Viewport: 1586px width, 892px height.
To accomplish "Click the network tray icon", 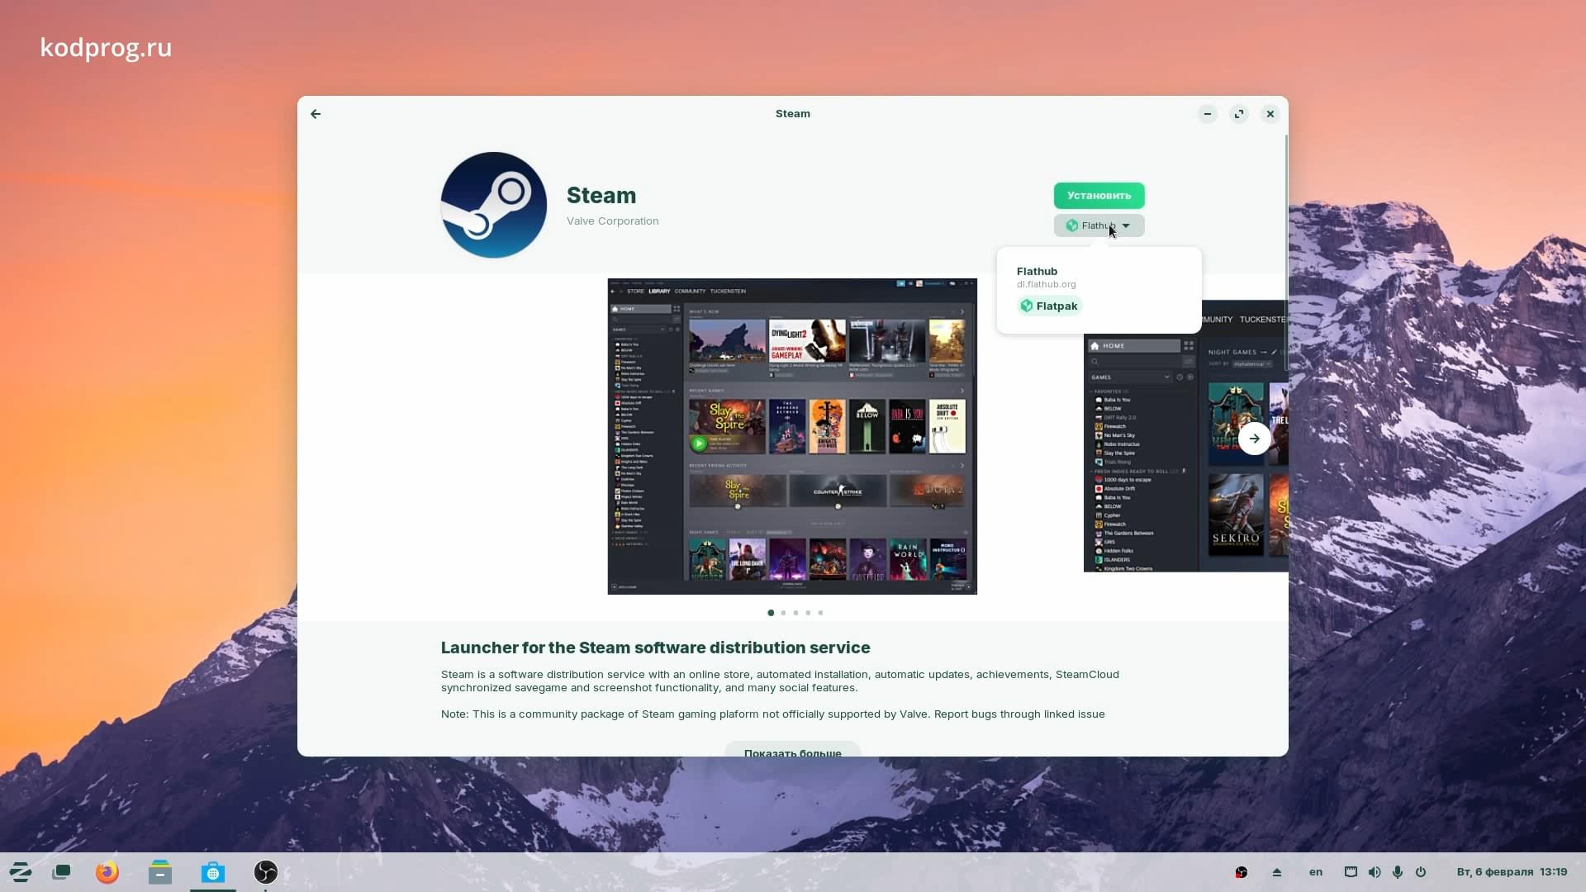I will coord(1351,872).
